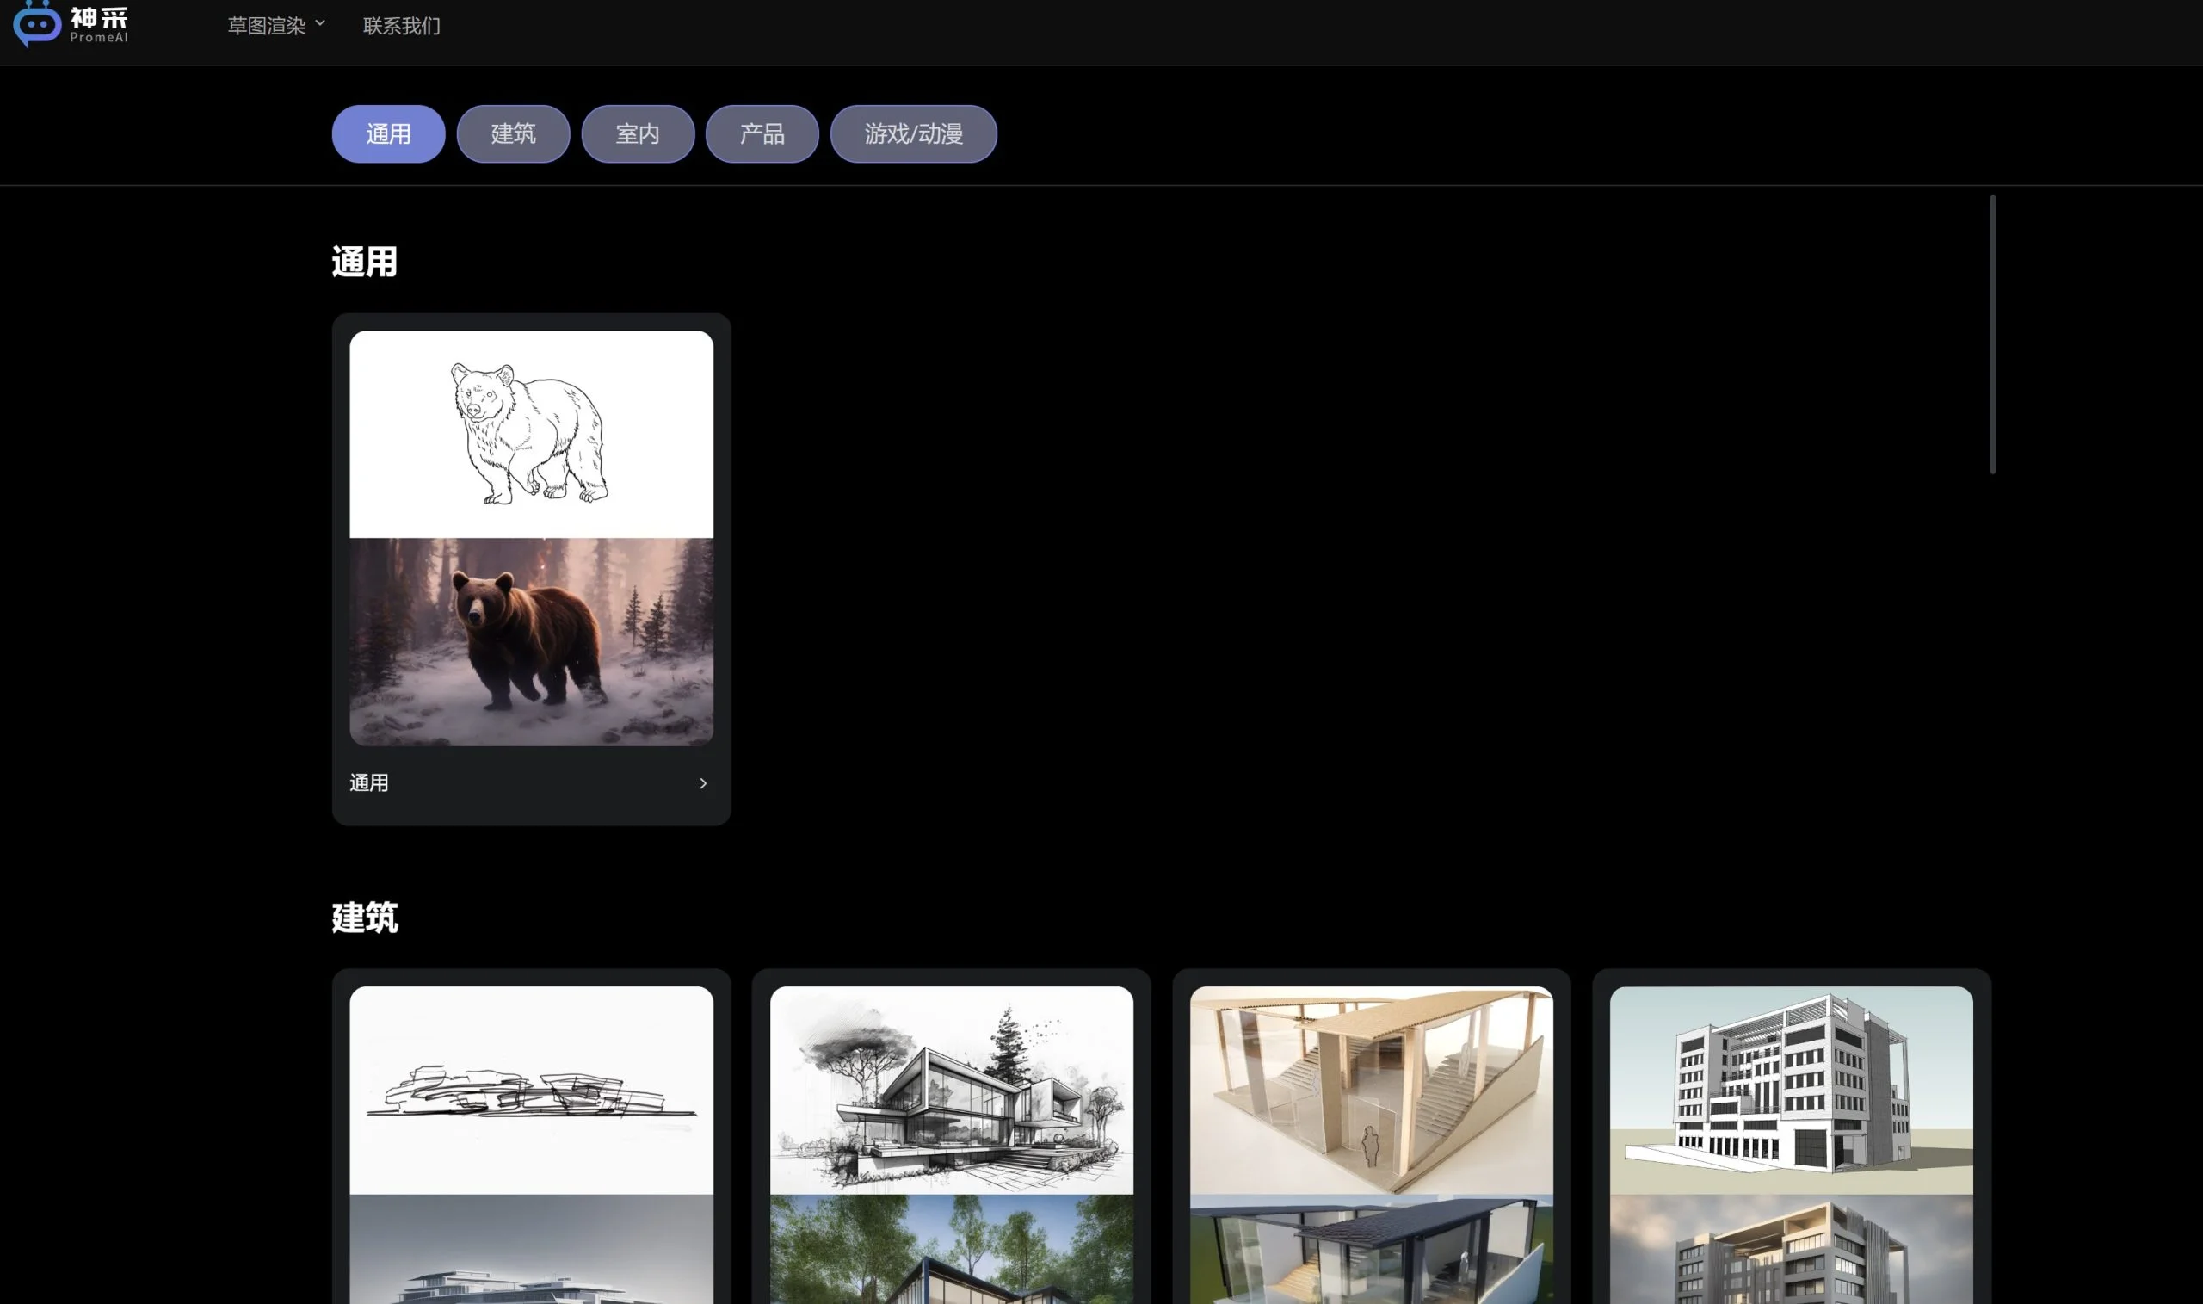Select the 通用 category pill
Image resolution: width=2203 pixels, height=1304 pixels.
[388, 133]
